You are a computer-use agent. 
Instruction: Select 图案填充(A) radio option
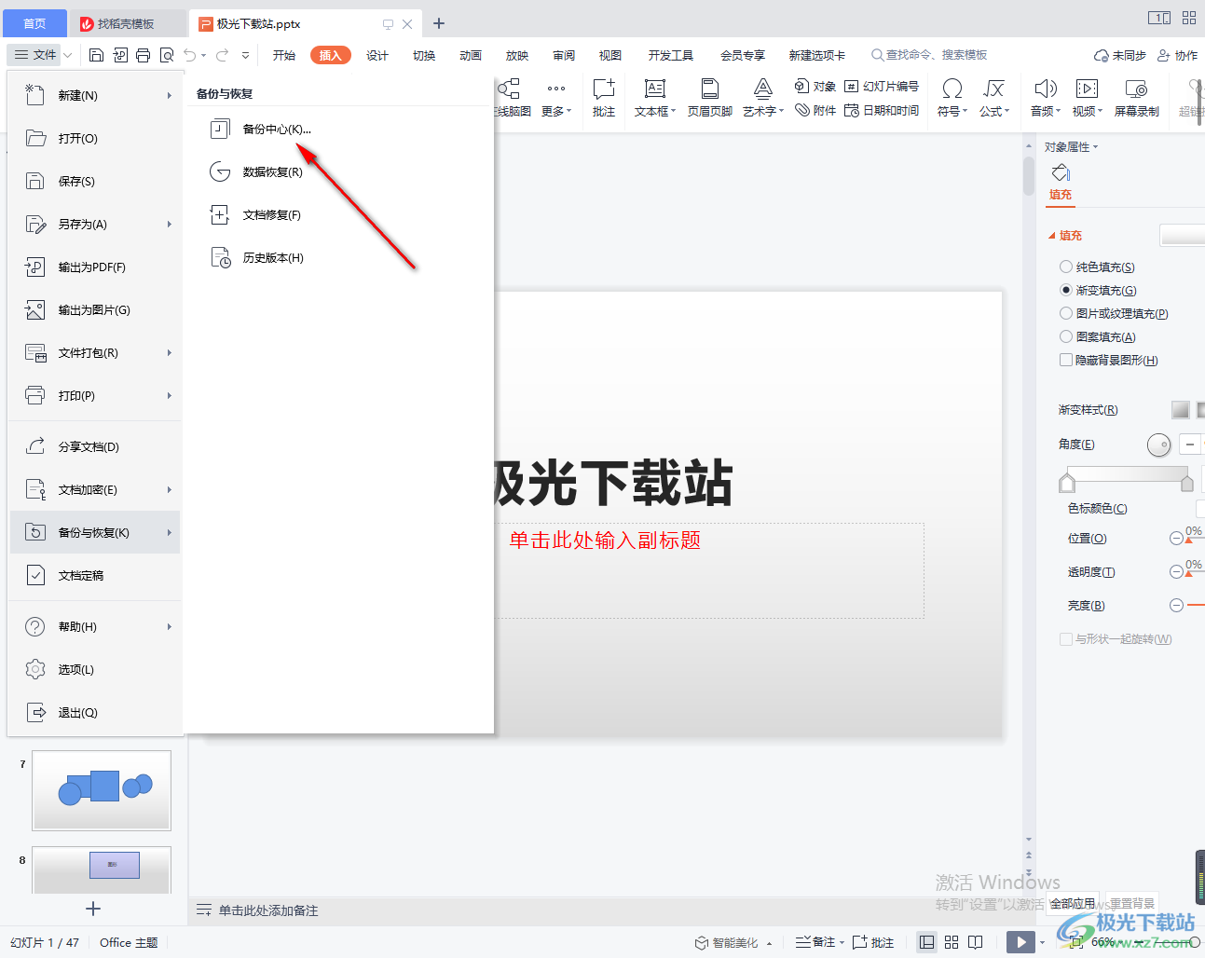(x=1066, y=336)
